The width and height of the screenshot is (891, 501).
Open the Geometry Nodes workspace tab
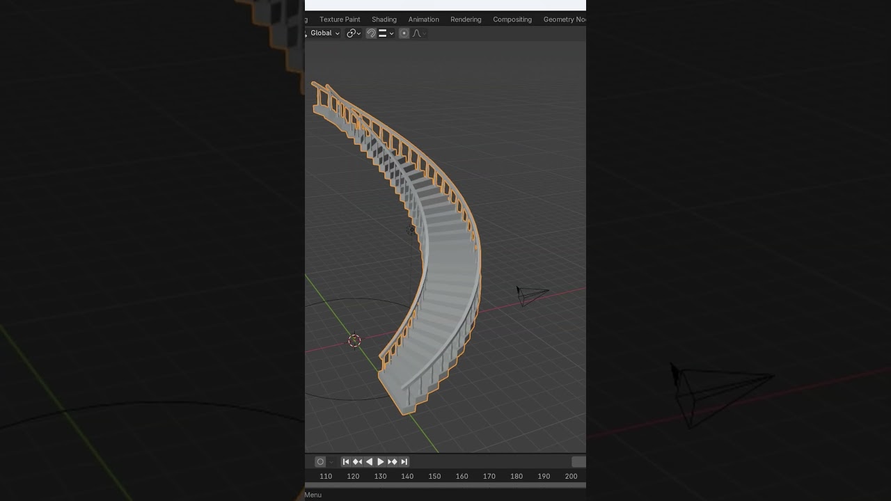[x=565, y=19]
